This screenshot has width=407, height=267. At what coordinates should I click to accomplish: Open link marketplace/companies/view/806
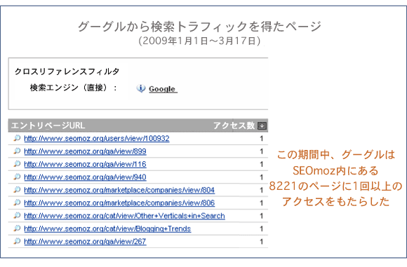tap(119, 203)
